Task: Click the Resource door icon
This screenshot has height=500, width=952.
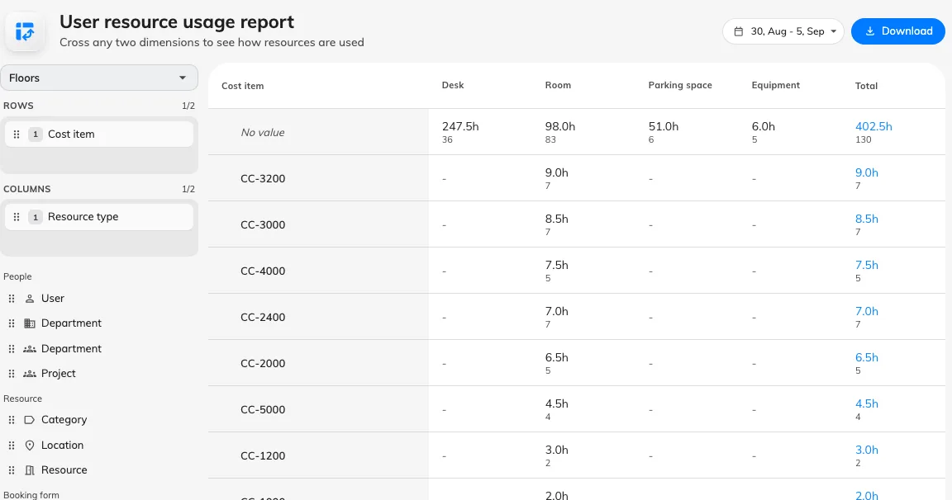Action: (x=29, y=469)
